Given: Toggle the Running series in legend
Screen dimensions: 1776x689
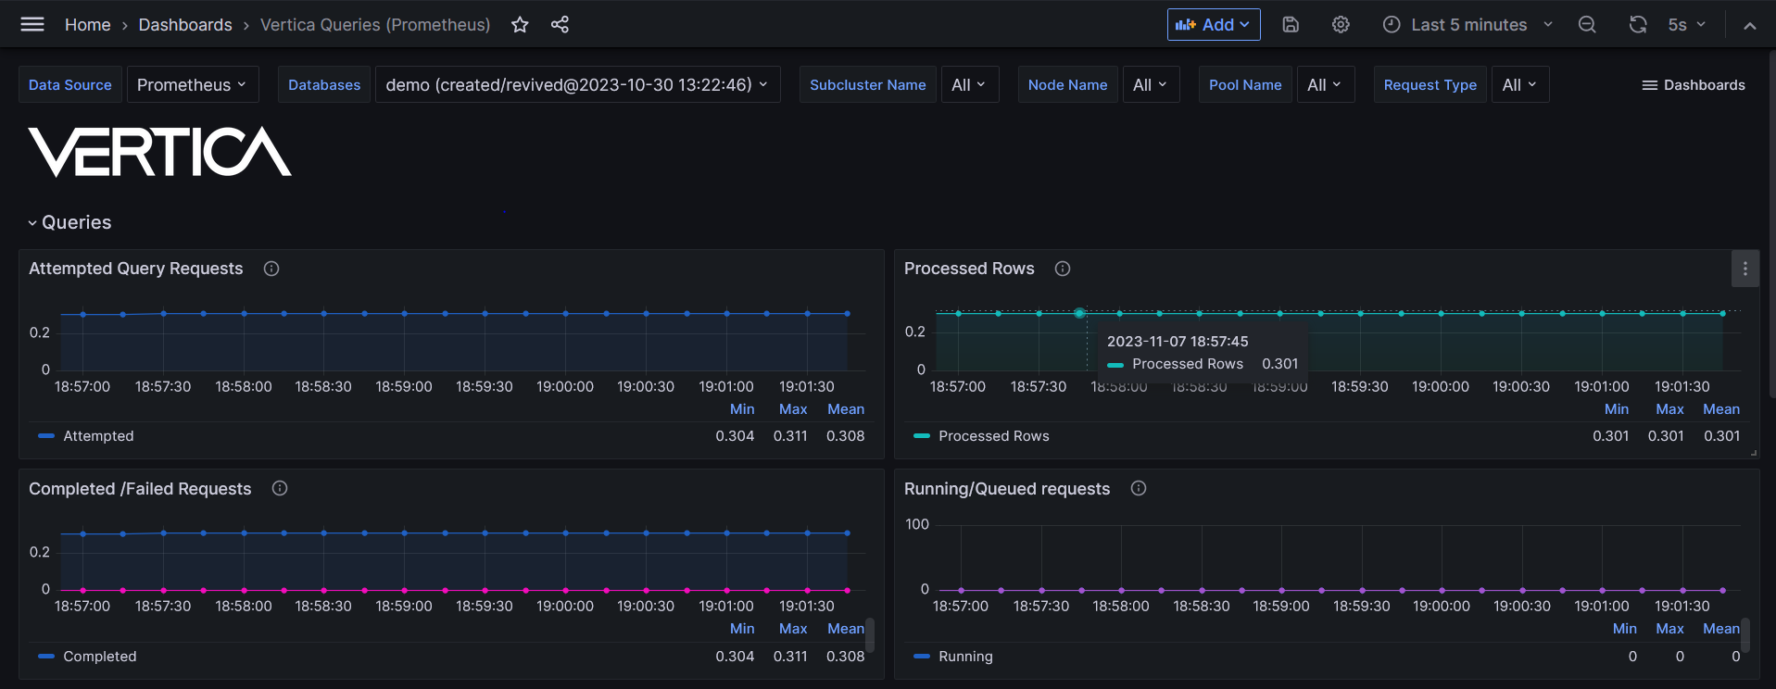Looking at the screenshot, I should [x=965, y=657].
